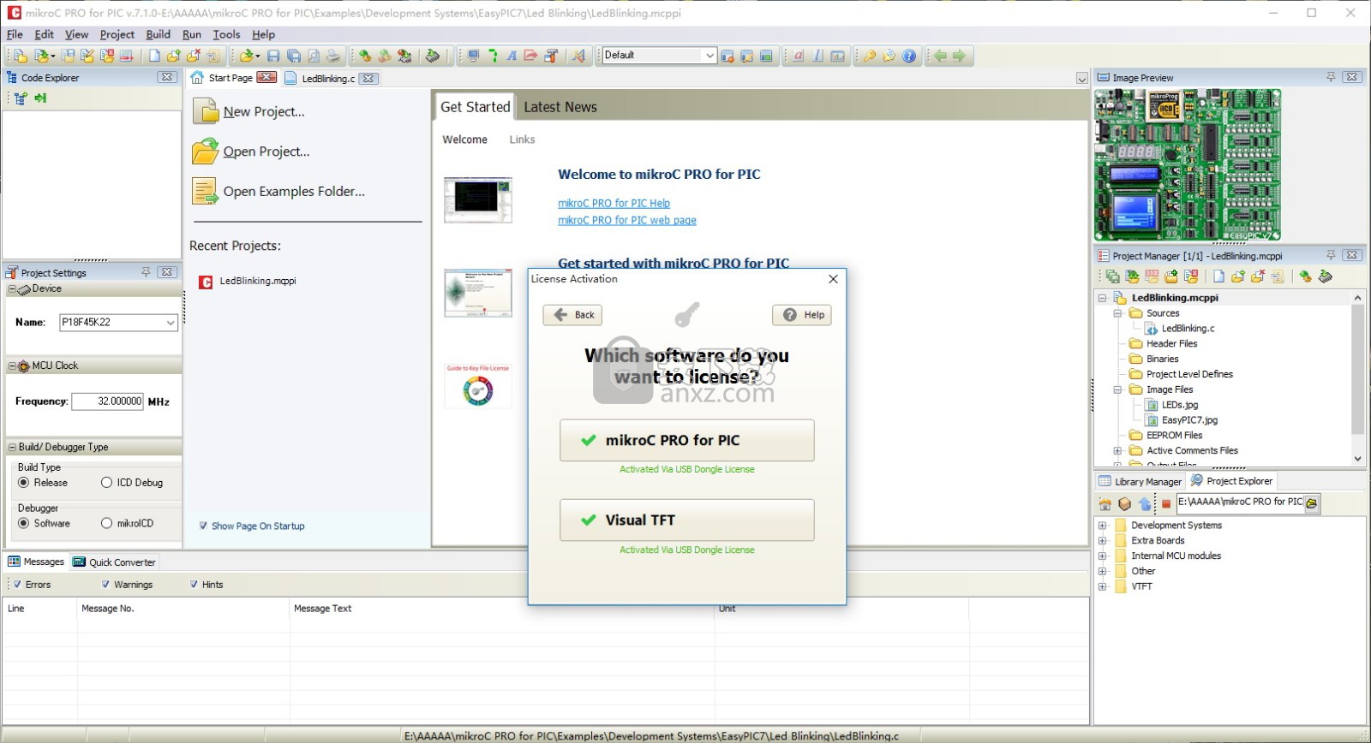Image resolution: width=1371 pixels, height=743 pixels.
Task: Open the File menu
Action: [15, 34]
